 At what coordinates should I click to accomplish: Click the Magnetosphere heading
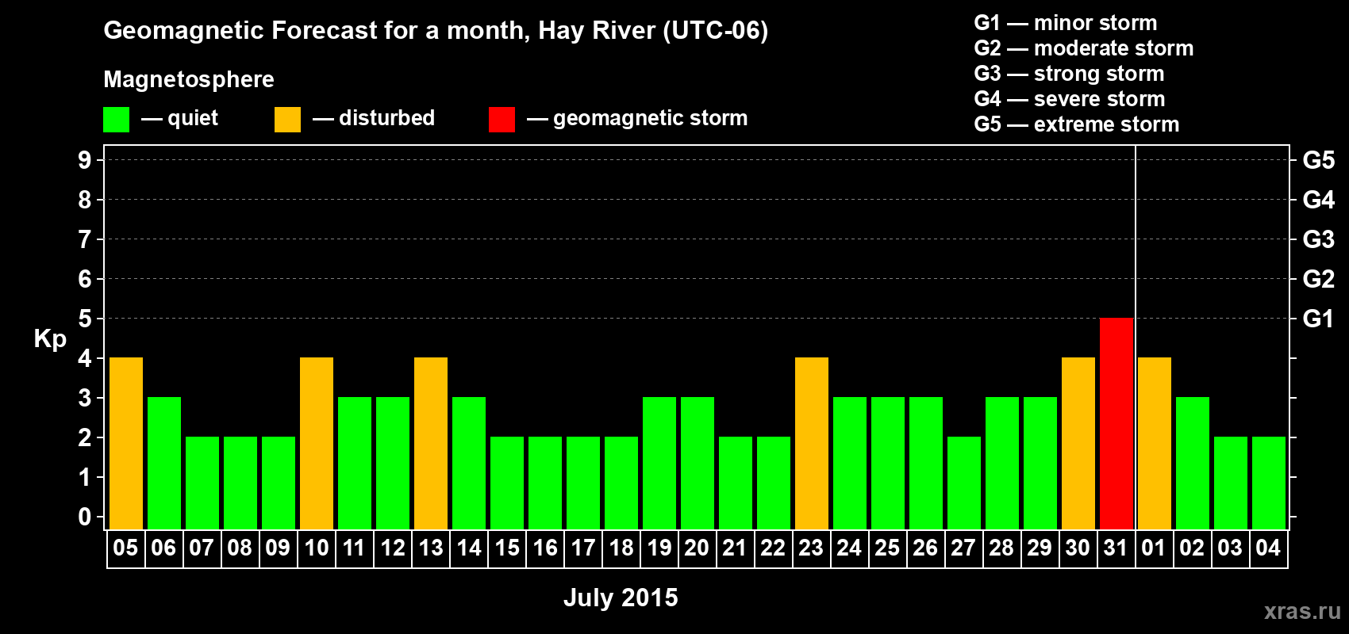click(x=189, y=79)
